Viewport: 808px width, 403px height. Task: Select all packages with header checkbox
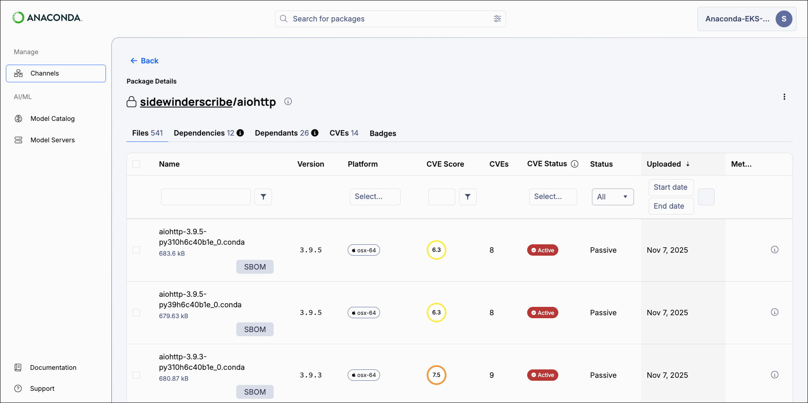(x=136, y=164)
